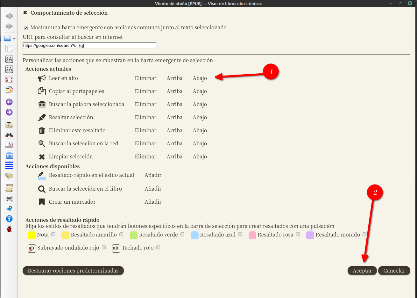This screenshot has width=417, height=298.
Task: Minimize the e-book viewer window
Action: pyautogui.click(x=391, y=3)
